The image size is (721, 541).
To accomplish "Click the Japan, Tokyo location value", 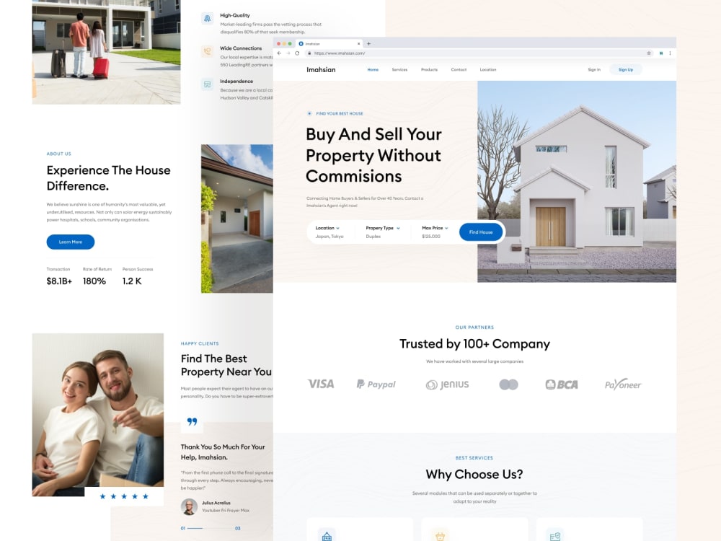I will point(329,237).
